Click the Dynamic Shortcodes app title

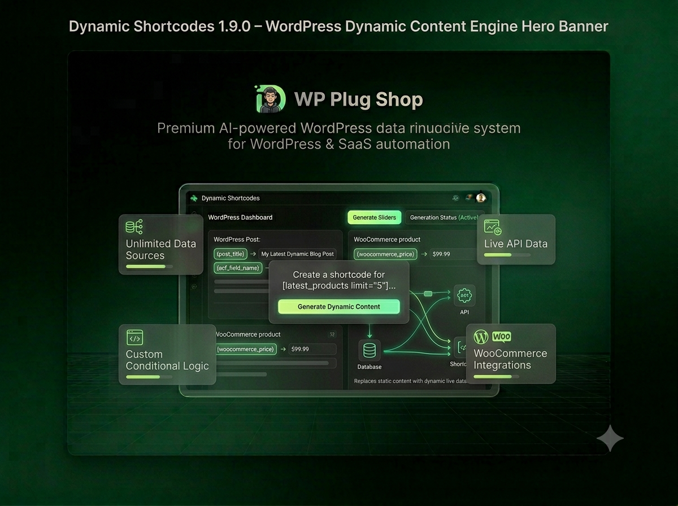point(231,198)
